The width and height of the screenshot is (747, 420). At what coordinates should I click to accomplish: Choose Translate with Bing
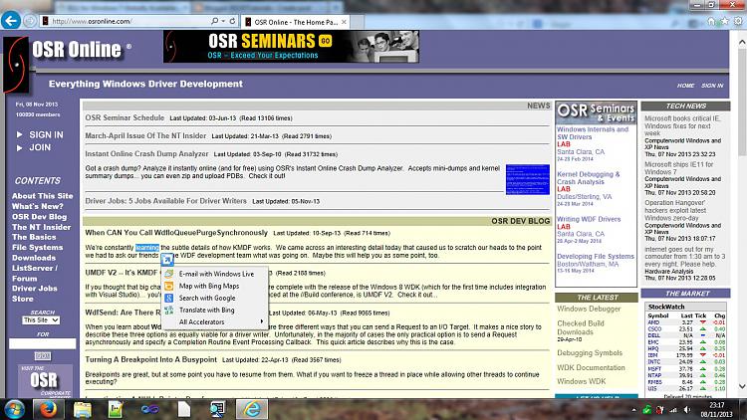click(x=206, y=310)
